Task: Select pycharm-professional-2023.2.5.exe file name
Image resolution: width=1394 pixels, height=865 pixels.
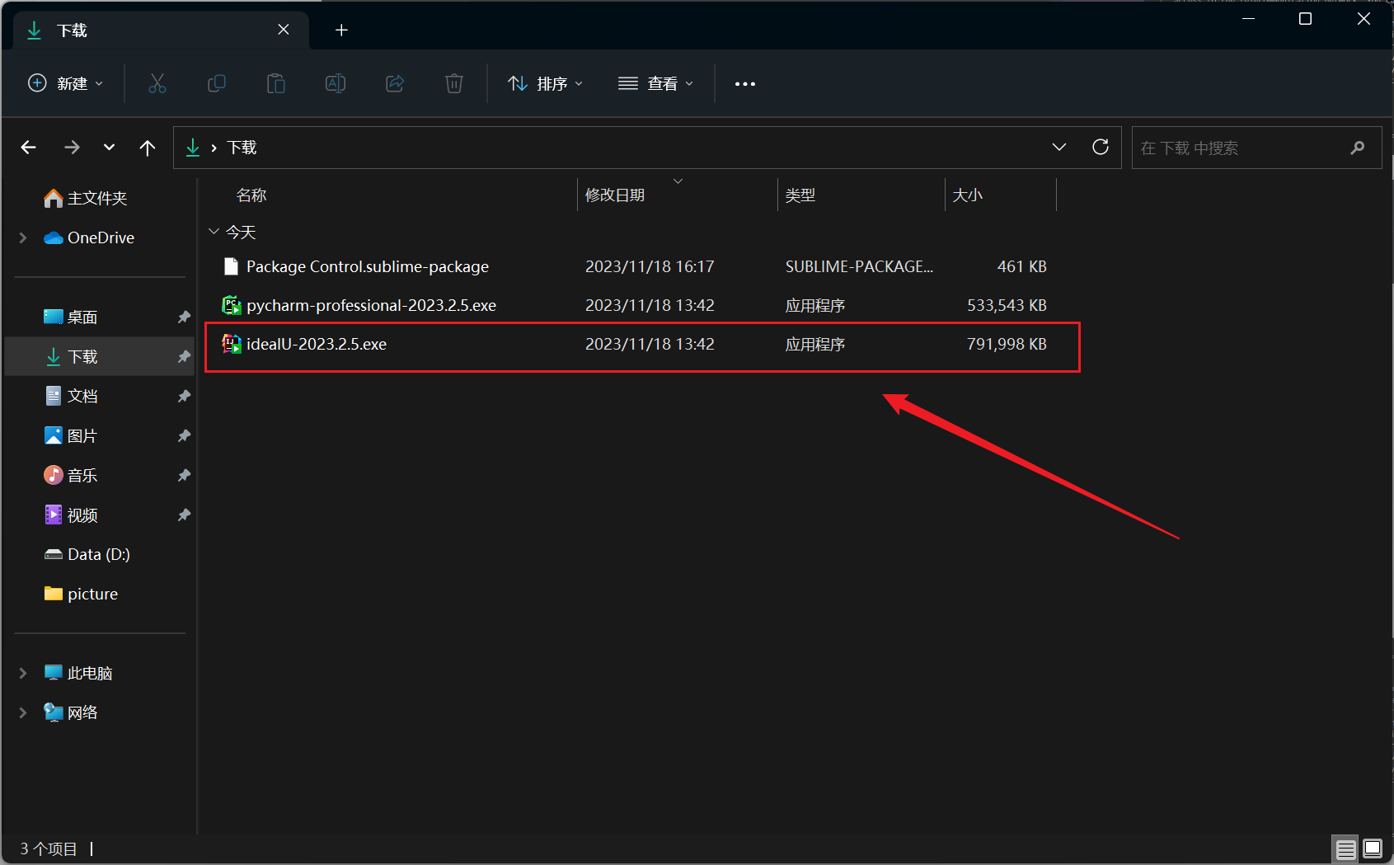Action: tap(371, 305)
